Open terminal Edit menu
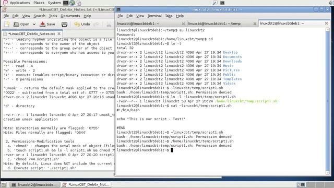This screenshot has height=188, width=334. click(x=129, y=16)
